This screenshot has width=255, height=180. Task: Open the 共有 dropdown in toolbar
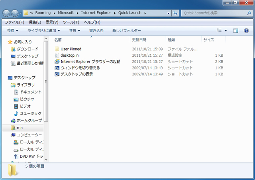pos(75,31)
